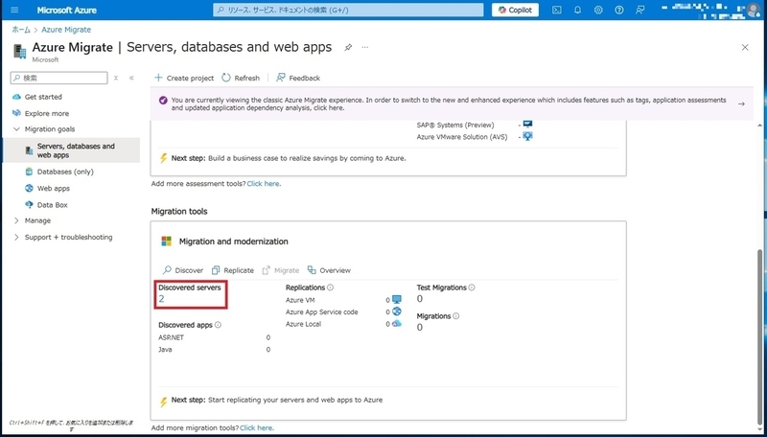Image resolution: width=767 pixels, height=437 pixels.
Task: Open the Azure portal hamburger menu
Action: click(14, 10)
